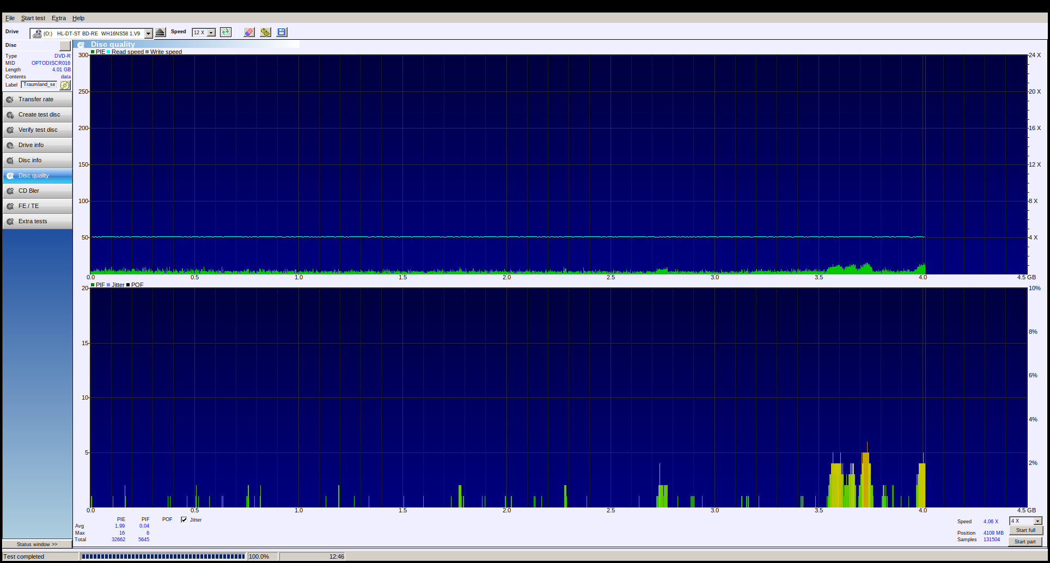Image resolution: width=1050 pixels, height=563 pixels.
Task: Expand the Drive selection dropdown
Action: pos(148,34)
